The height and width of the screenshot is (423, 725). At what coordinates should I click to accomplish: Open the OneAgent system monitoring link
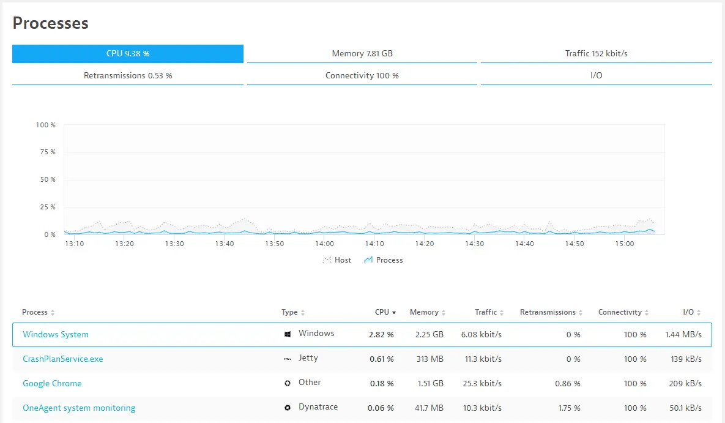click(79, 408)
